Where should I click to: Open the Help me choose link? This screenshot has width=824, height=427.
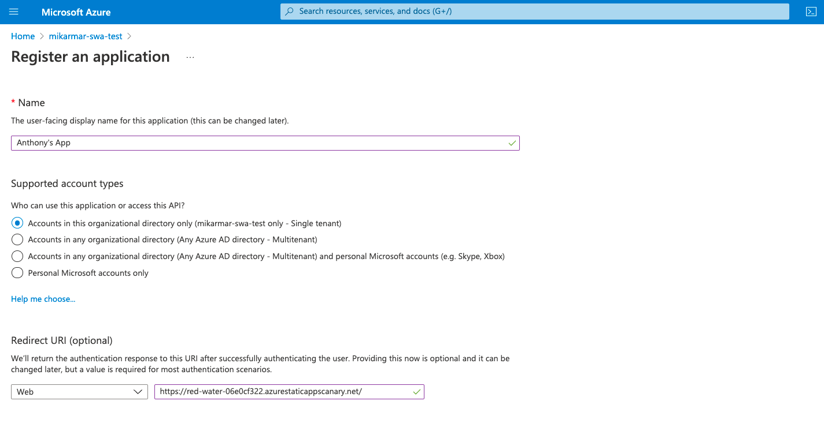click(43, 299)
